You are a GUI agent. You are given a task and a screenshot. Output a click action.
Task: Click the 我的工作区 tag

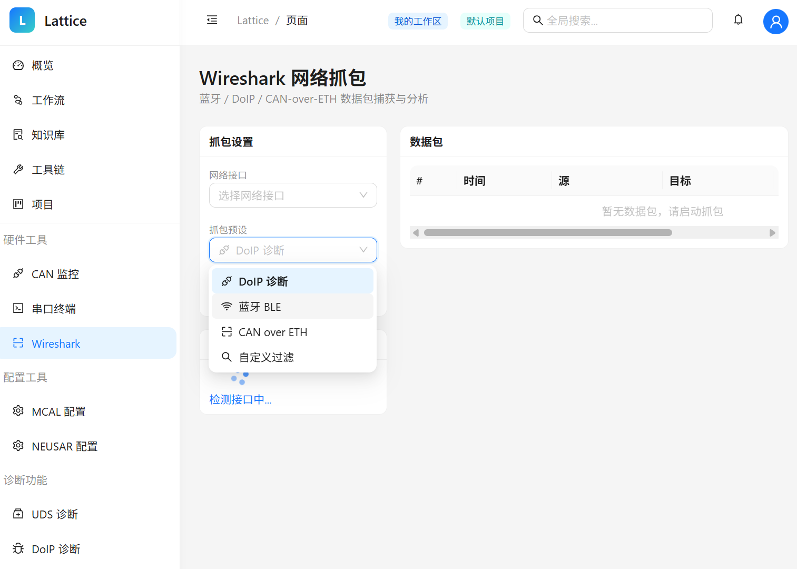click(418, 21)
